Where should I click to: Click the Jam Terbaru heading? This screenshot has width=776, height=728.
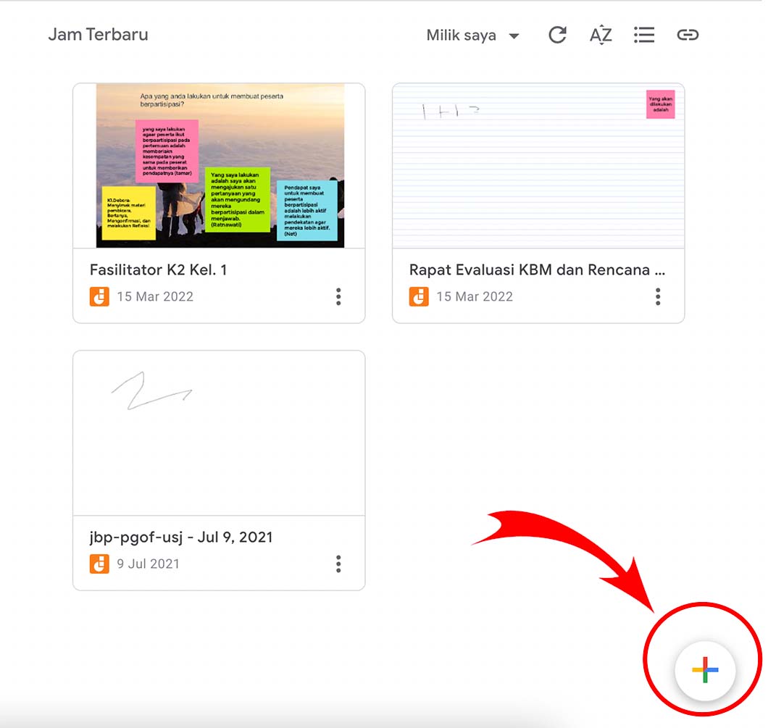pyautogui.click(x=98, y=34)
